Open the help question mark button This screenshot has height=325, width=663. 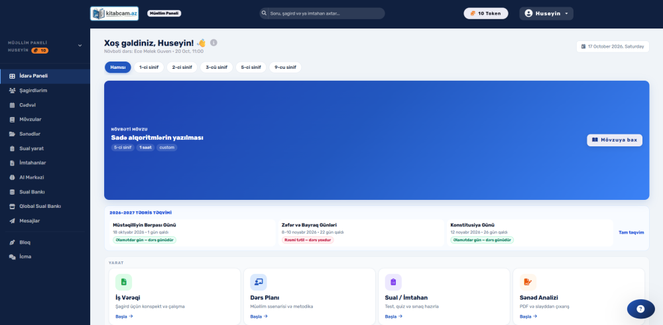pyautogui.click(x=640, y=309)
